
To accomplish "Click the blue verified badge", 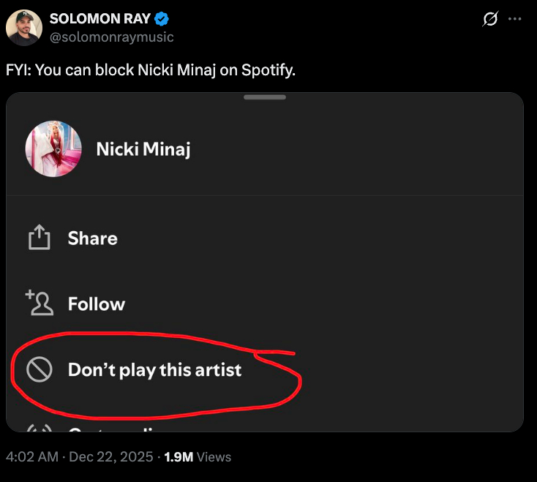I will pos(160,19).
